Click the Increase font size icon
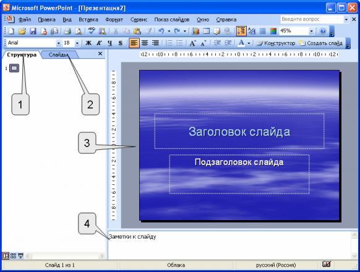The height and width of the screenshot is (272, 360). pos(192,43)
